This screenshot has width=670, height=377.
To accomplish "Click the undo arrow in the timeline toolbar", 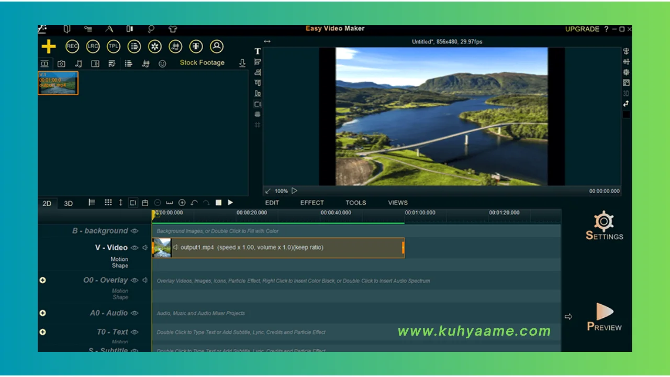I will coord(194,203).
